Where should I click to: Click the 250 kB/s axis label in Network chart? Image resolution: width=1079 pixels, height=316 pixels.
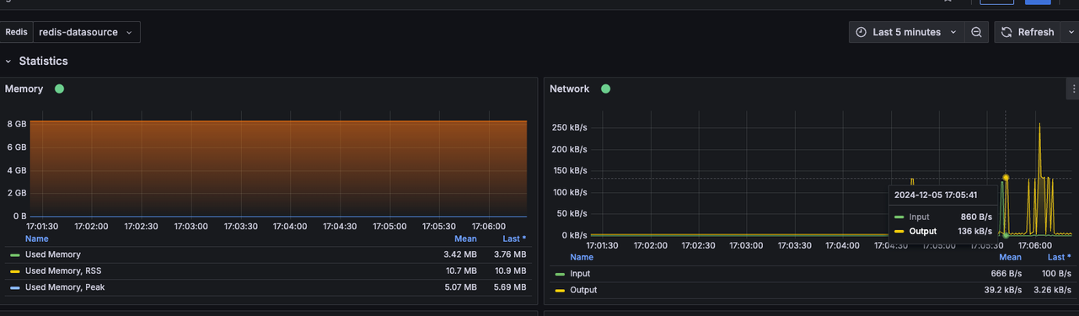pos(569,127)
